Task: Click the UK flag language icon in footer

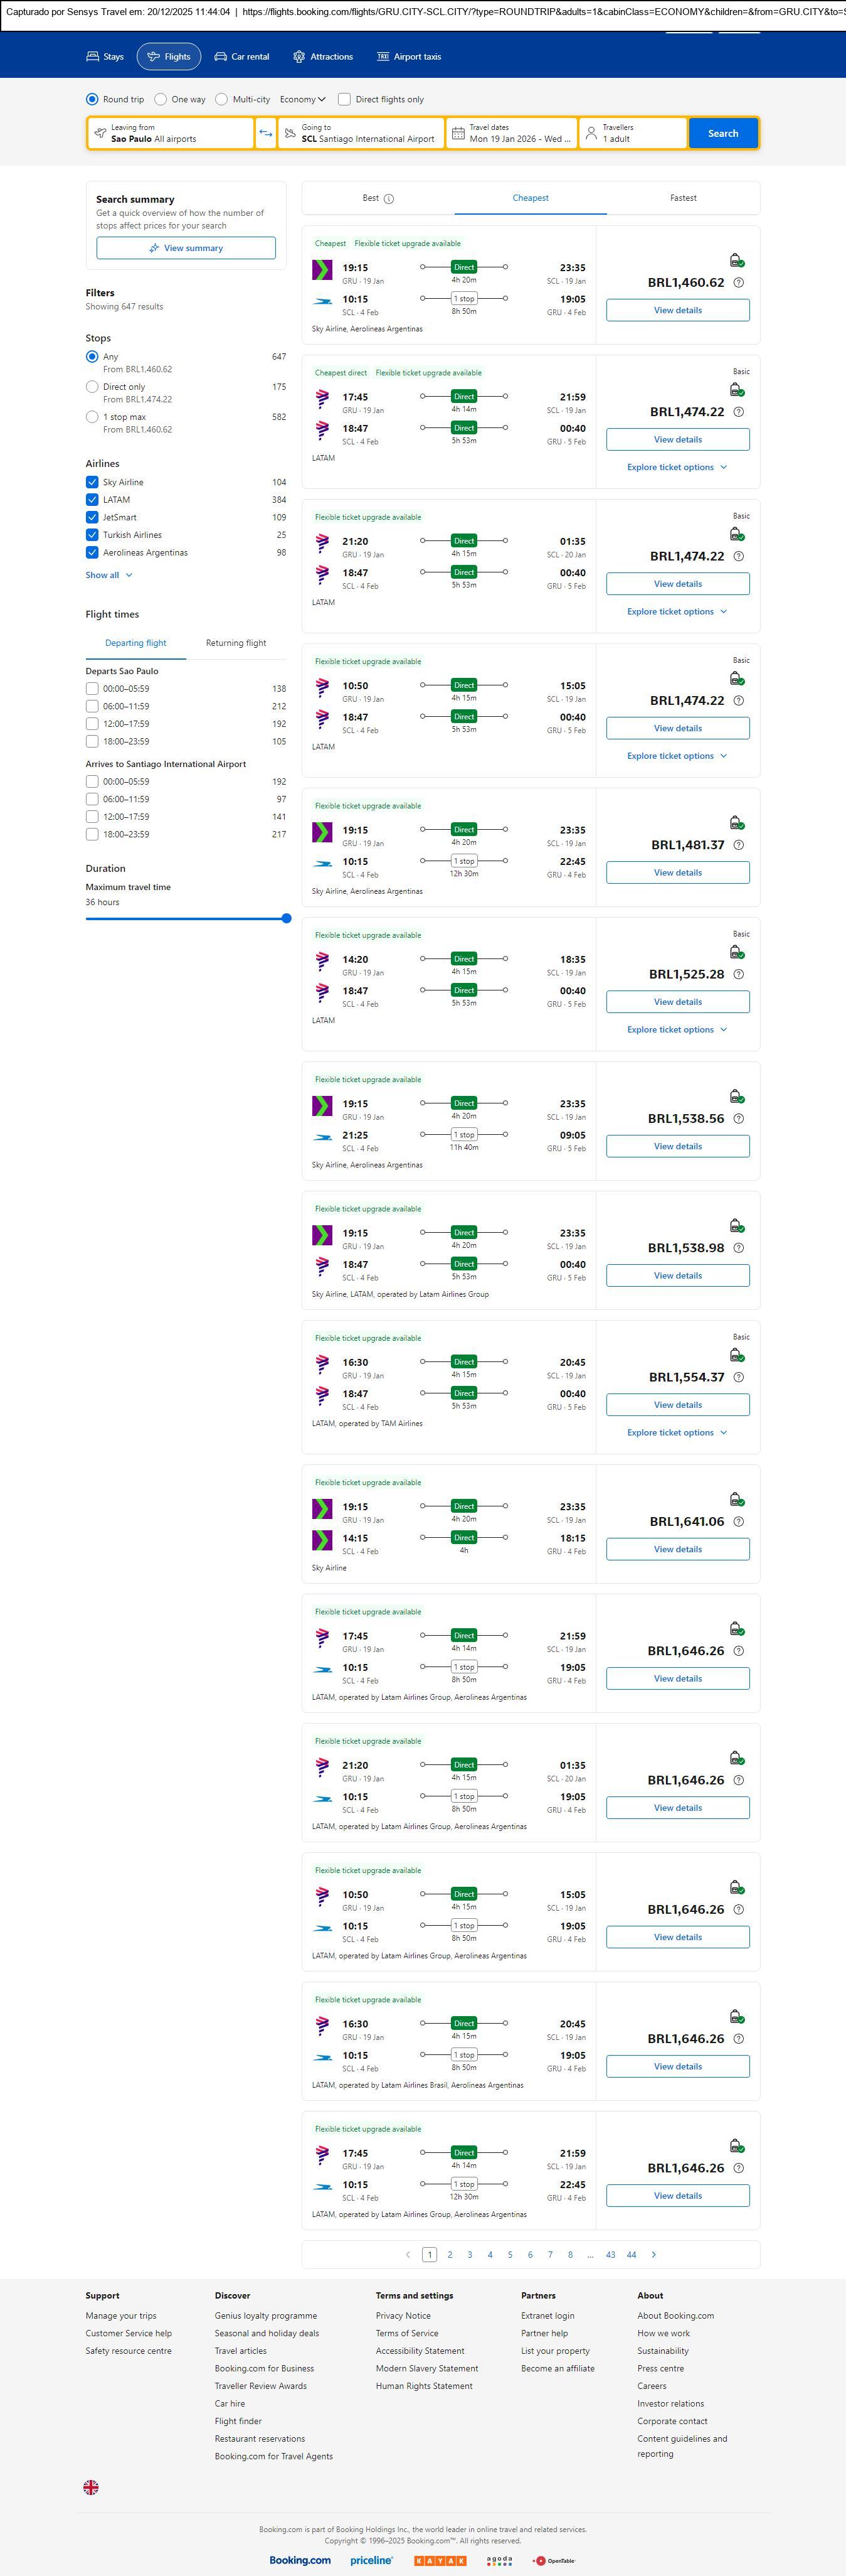Action: tap(91, 2486)
